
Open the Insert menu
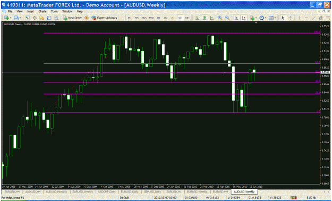point(30,11)
